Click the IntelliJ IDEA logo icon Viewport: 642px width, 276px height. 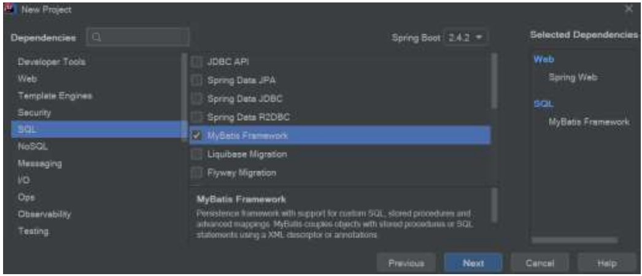point(10,10)
